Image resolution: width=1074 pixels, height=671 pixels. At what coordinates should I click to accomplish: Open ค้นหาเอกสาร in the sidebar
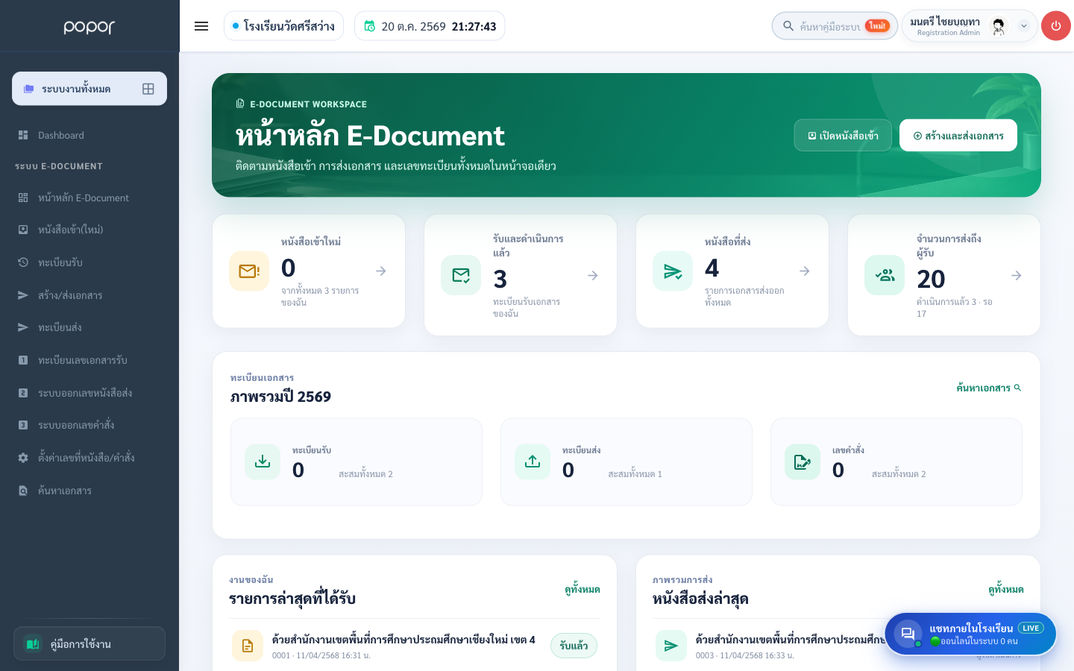tap(89, 491)
